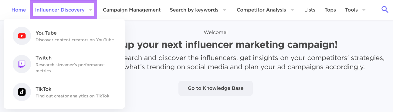This screenshot has height=112, width=393.
Task: Click the Go to Knowledge Base button
Action: point(215,88)
